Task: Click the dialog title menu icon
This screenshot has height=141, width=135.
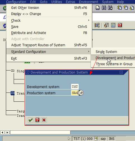Action: [x=28, y=72]
